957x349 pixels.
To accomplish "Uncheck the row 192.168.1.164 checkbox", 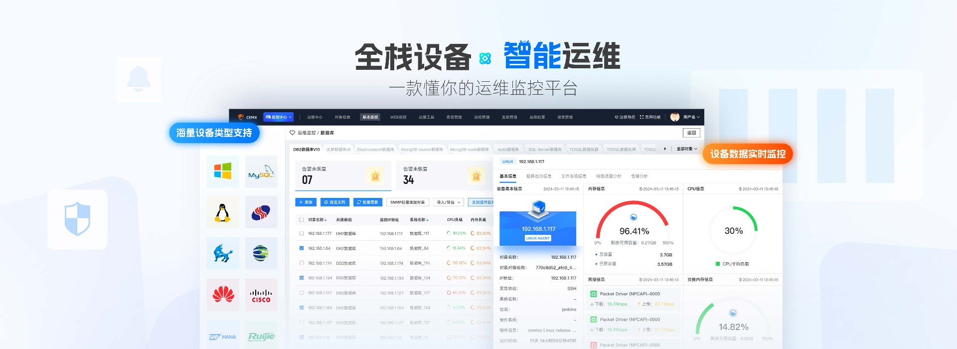I will coord(302,308).
